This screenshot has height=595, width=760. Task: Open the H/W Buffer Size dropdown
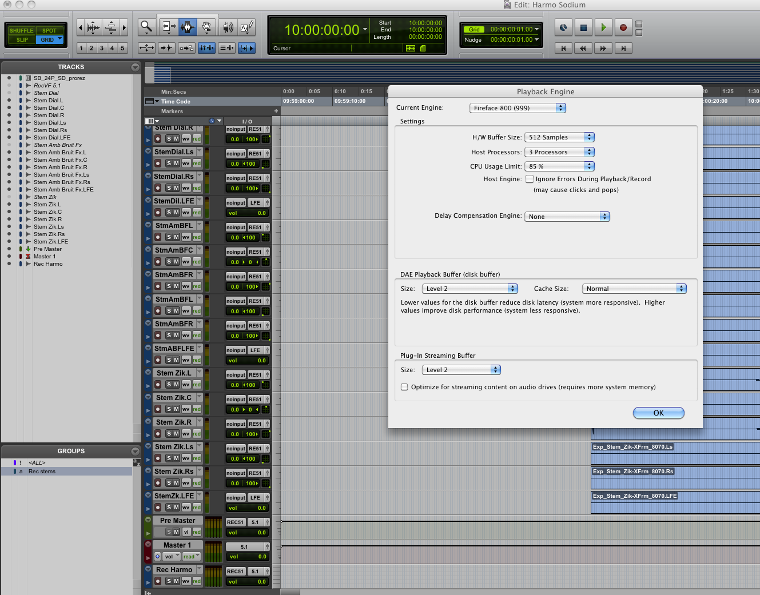click(x=559, y=137)
